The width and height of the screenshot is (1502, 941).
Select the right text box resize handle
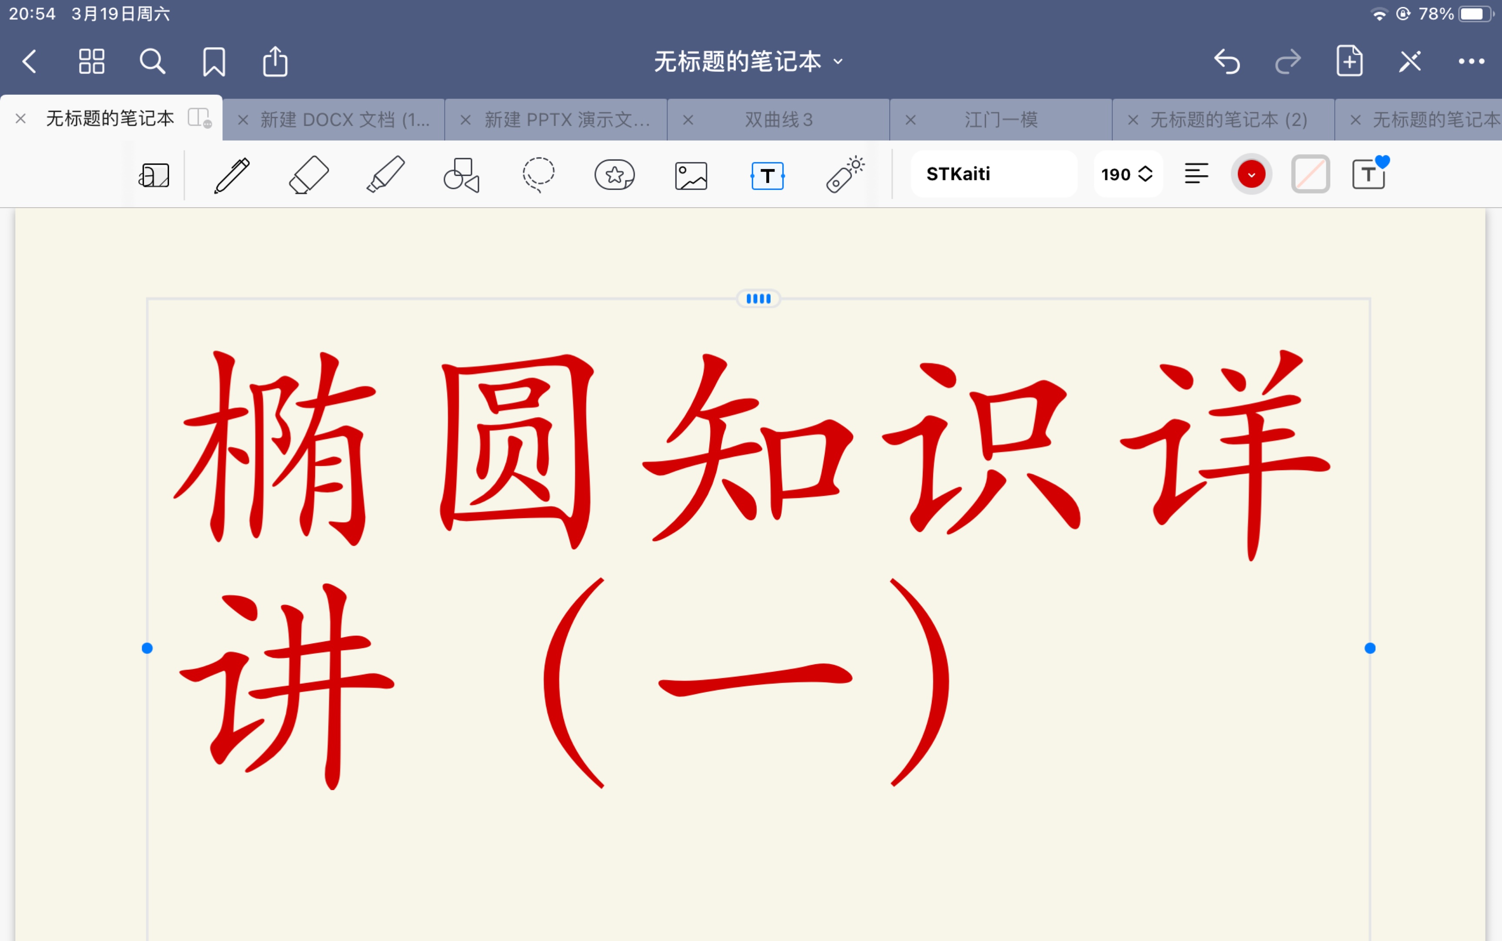click(x=1370, y=648)
